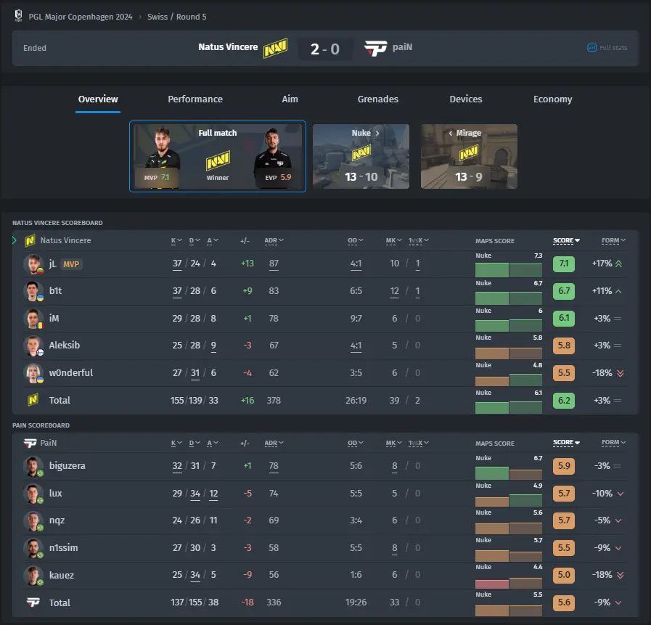Image resolution: width=651 pixels, height=625 pixels.
Task: Sort Natus Vincere scoreboard by SCORE
Action: coord(566,240)
